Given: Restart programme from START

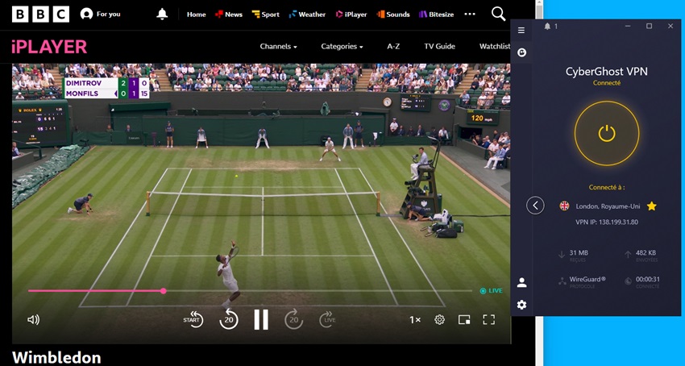Looking at the screenshot, I should coord(193,320).
